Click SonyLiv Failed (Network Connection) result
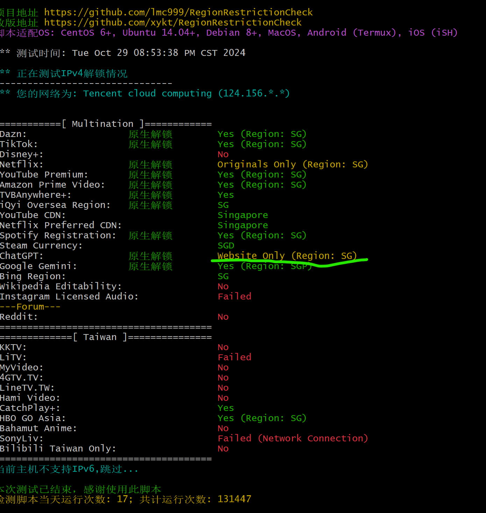486x513 pixels. coord(293,438)
